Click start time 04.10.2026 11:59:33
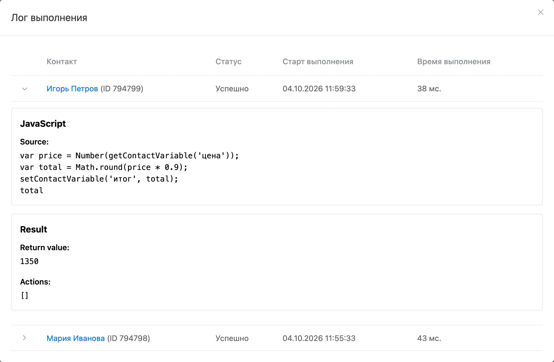 (x=319, y=89)
